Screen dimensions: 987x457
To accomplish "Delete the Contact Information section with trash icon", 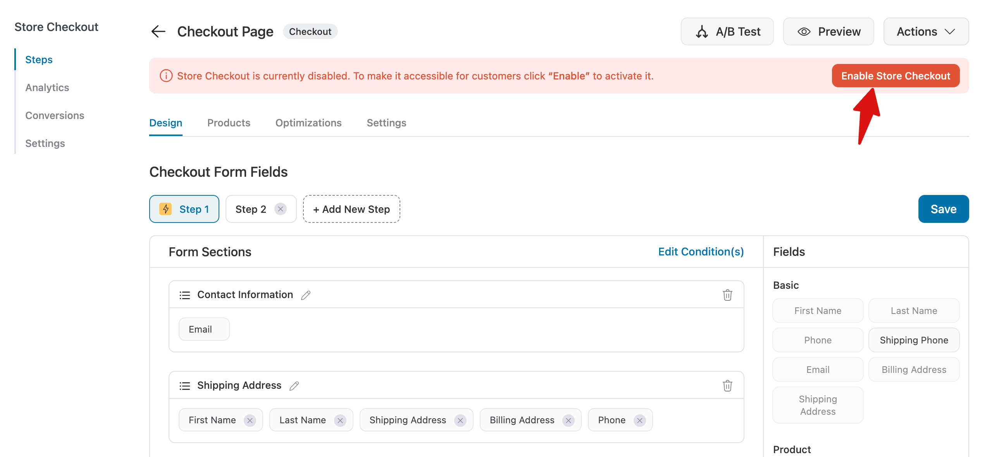I will [727, 295].
